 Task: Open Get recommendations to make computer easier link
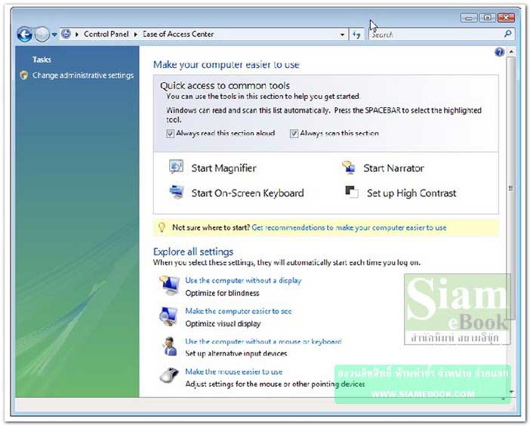[x=349, y=227]
